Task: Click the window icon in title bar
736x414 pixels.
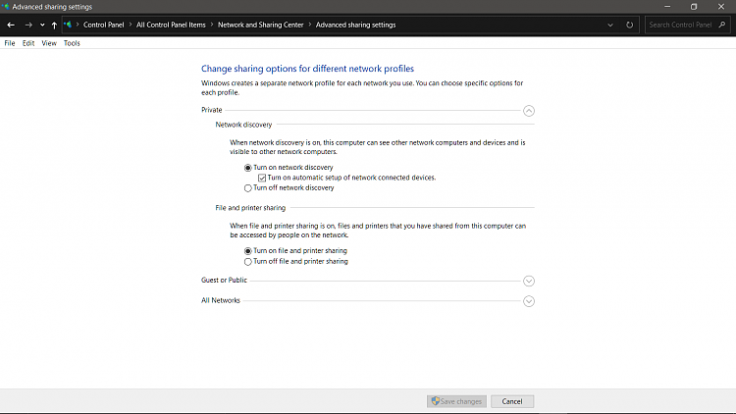Action: pos(6,7)
